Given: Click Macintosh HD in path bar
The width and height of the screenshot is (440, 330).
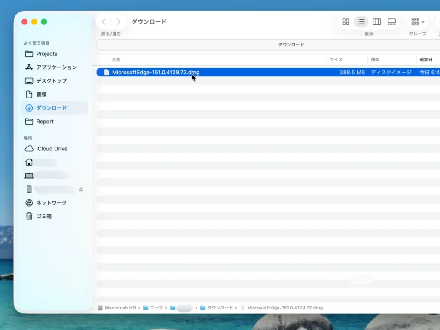Looking at the screenshot, I should point(117,308).
